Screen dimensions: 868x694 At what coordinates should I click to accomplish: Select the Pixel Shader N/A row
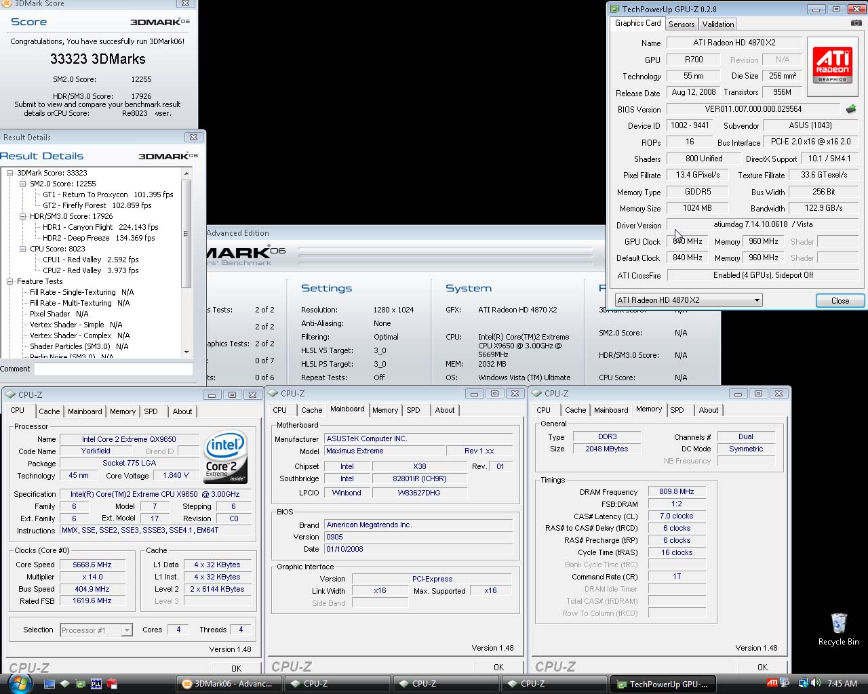[x=59, y=314]
